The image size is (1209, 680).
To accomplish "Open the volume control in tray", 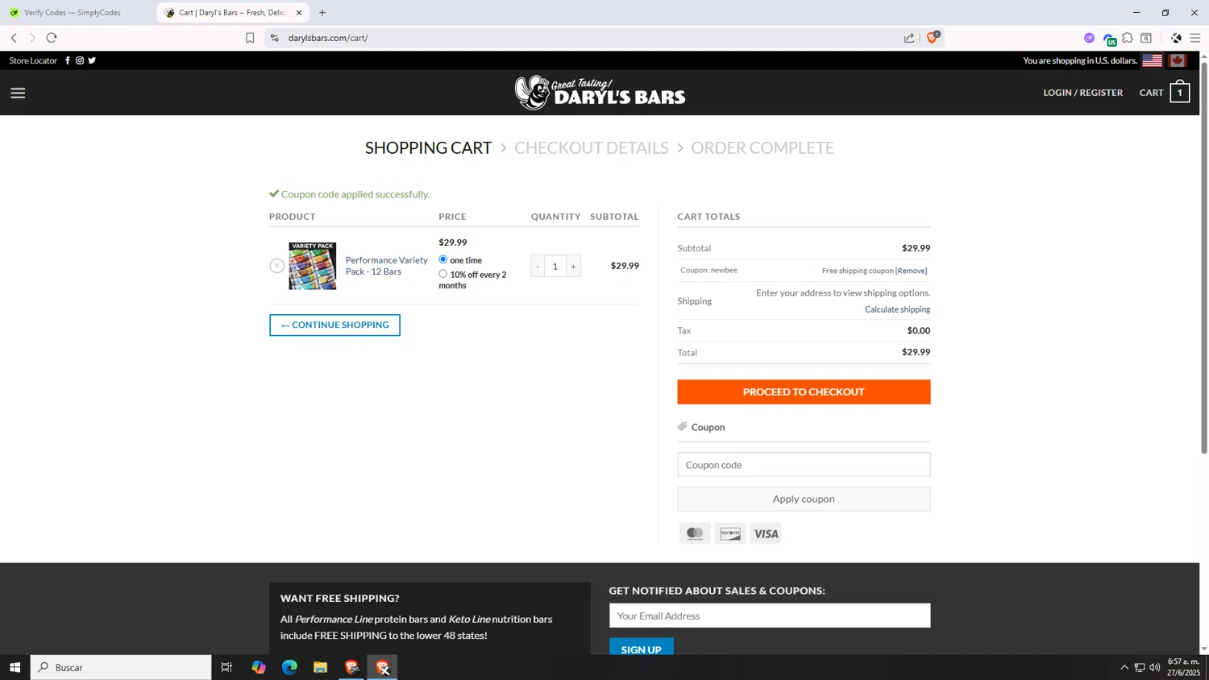I will (1155, 667).
